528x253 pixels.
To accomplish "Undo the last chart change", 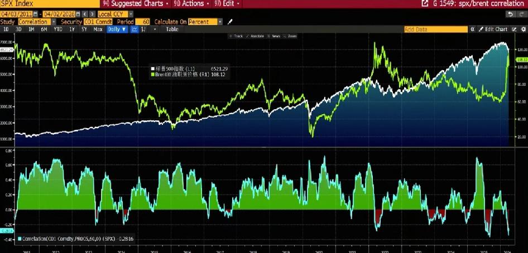I will pyautogui.click(x=511, y=14).
